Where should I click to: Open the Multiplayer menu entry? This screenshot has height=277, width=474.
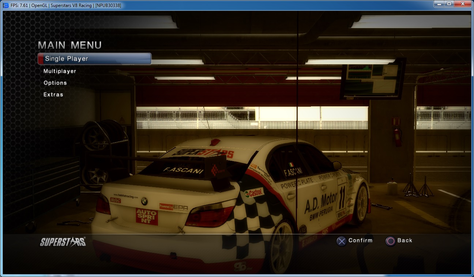(60, 71)
